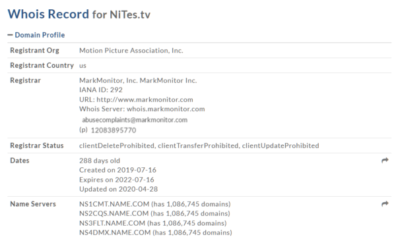396x239 pixels.
Task: Collapse the Domain Profile section
Action: click(36, 35)
